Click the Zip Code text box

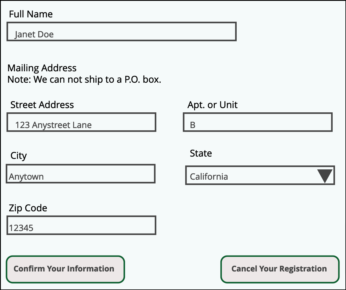point(81,225)
